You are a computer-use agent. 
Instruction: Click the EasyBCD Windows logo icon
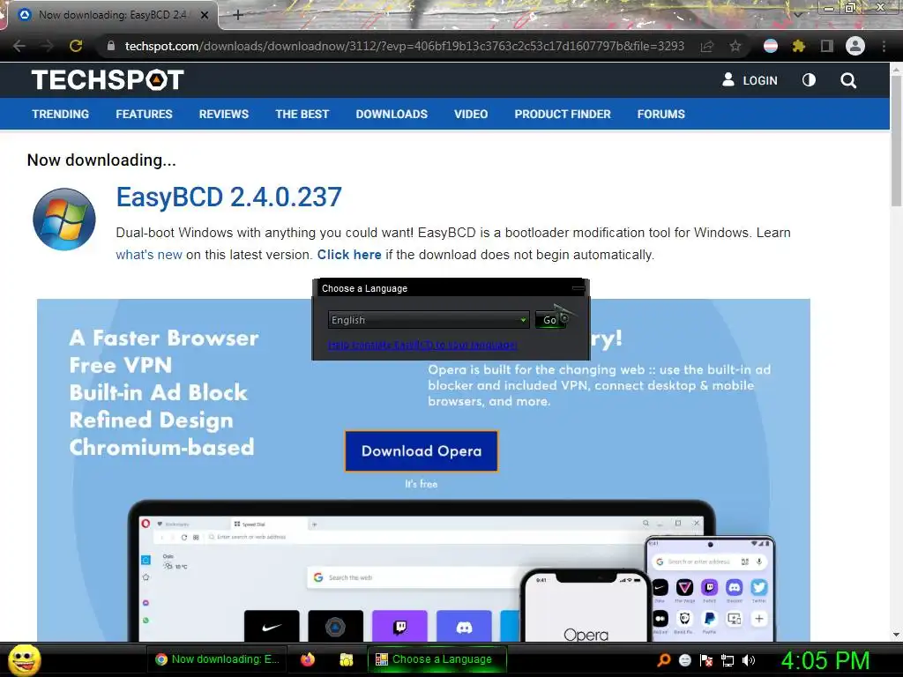(63, 219)
